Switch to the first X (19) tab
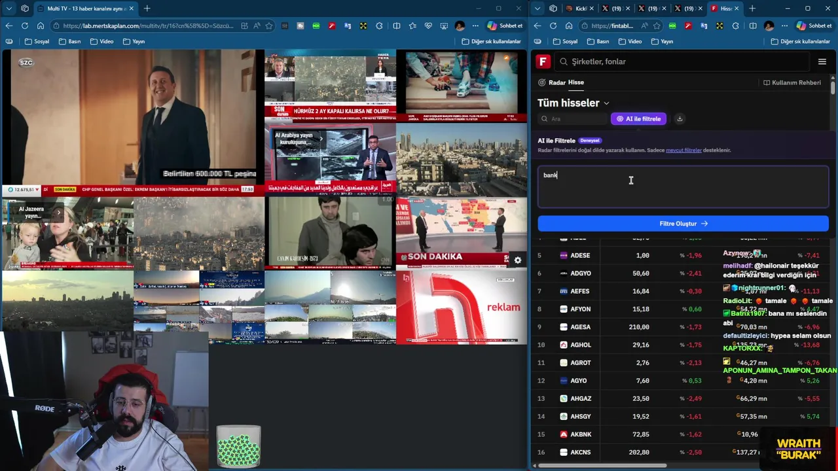 pyautogui.click(x=615, y=9)
